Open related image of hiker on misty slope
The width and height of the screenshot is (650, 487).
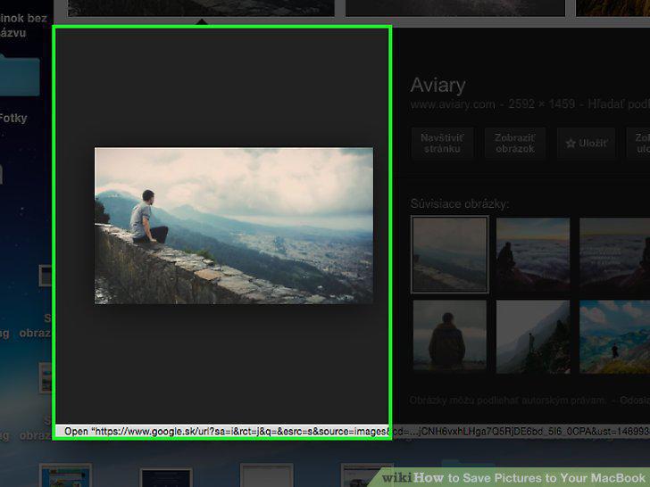point(533,336)
